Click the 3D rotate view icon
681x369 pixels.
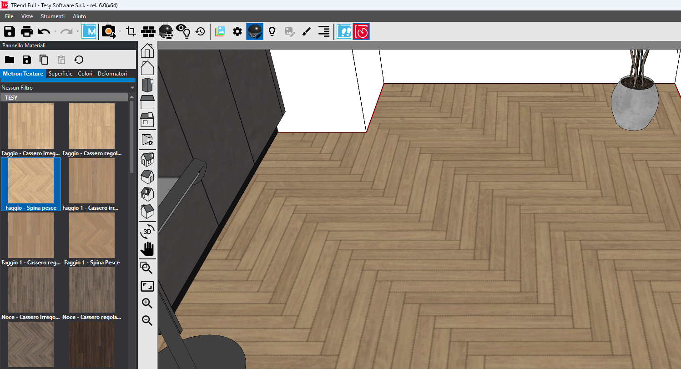coord(147,231)
